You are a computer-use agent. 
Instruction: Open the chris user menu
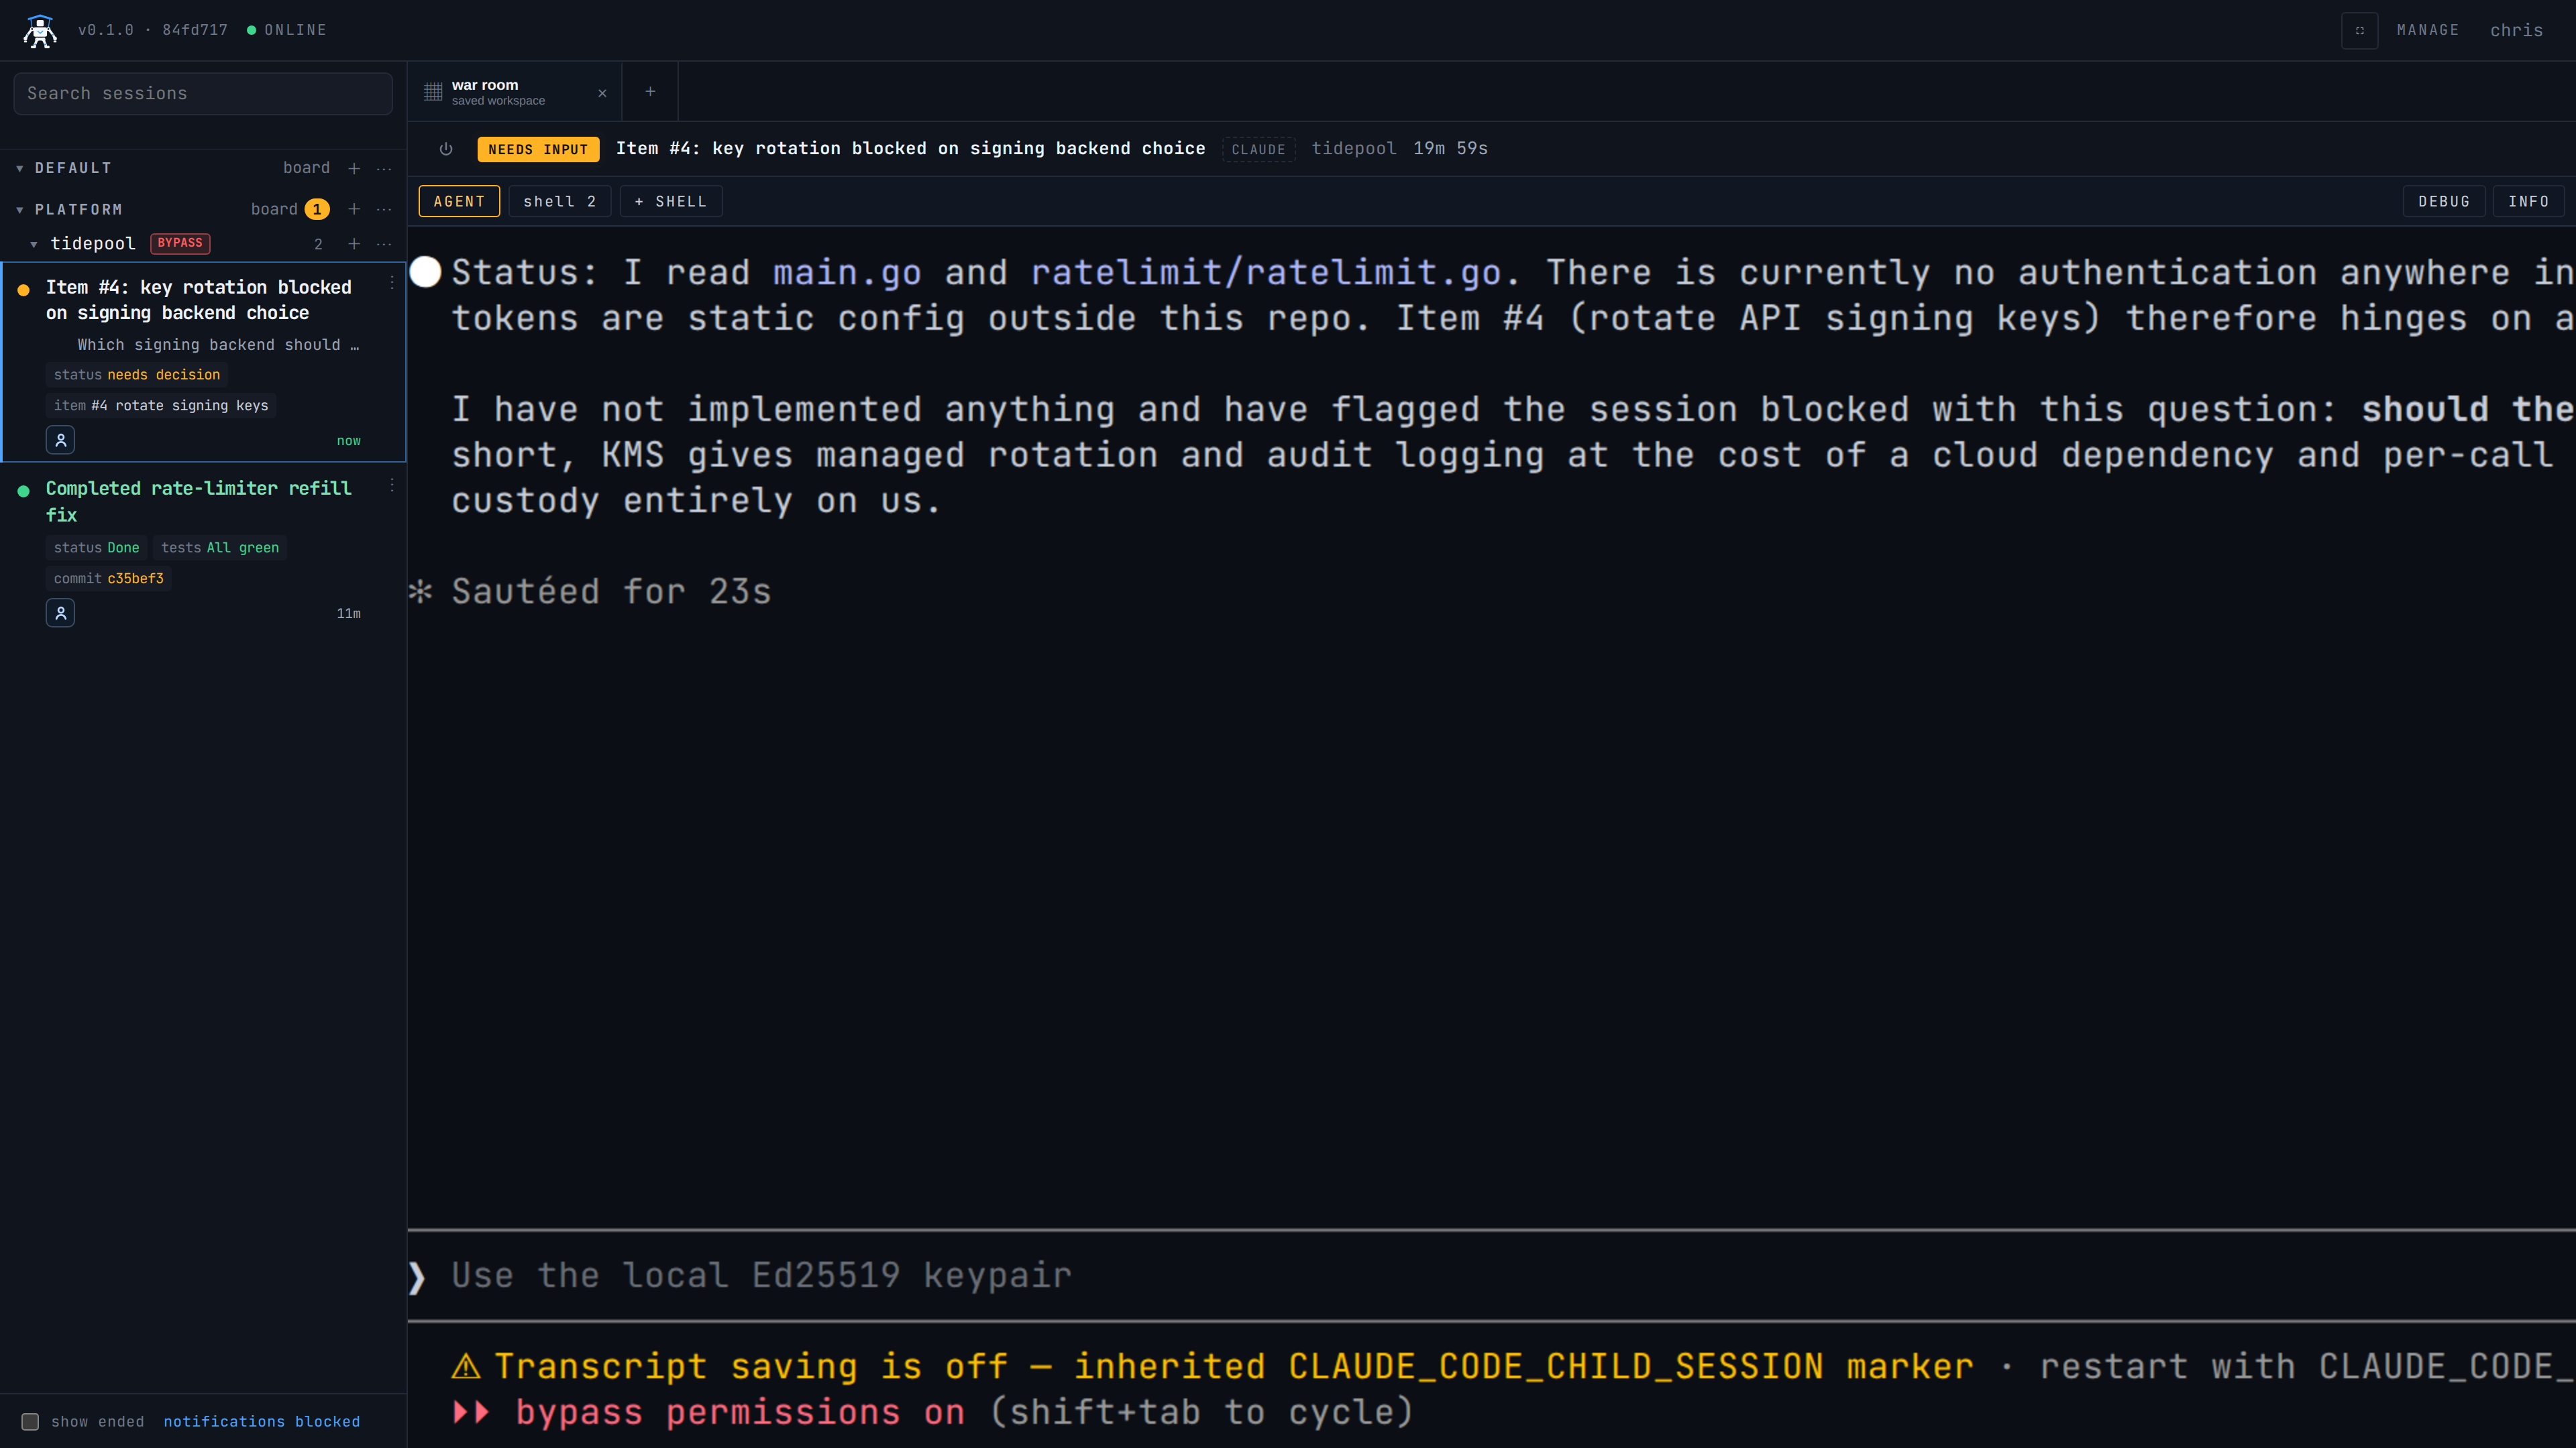(2516, 30)
